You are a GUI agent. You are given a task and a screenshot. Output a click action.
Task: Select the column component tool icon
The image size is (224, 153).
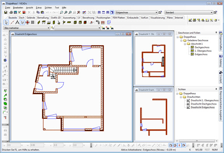click(x=54, y=22)
